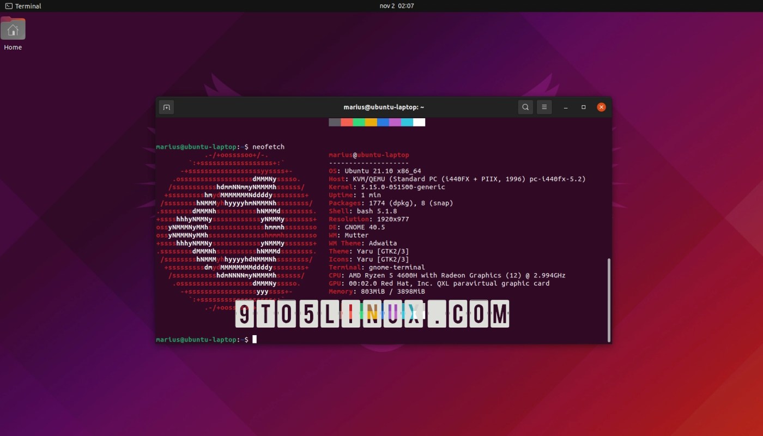This screenshot has width=763, height=436.
Task: Click the OS line Ubuntu 21.10 x86_64
Action: (375, 171)
